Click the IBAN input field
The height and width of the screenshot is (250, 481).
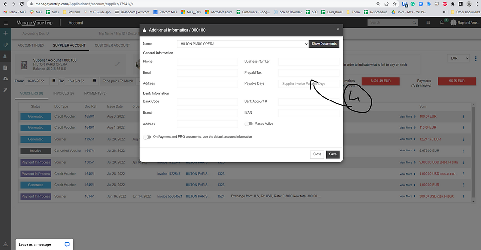(x=309, y=113)
